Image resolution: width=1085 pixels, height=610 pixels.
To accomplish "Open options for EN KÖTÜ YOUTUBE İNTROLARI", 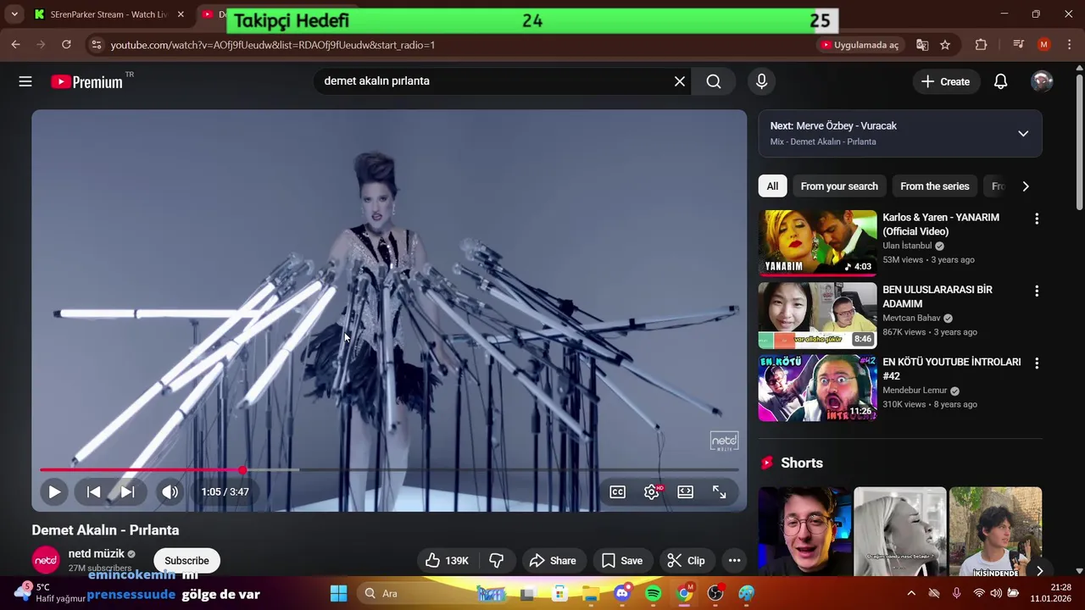I will tap(1036, 363).
